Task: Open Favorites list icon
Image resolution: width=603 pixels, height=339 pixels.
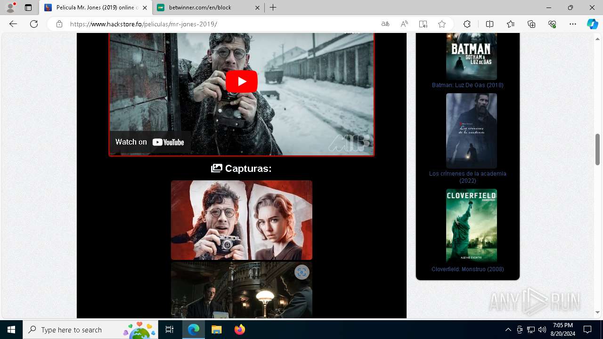Action: coord(511,24)
